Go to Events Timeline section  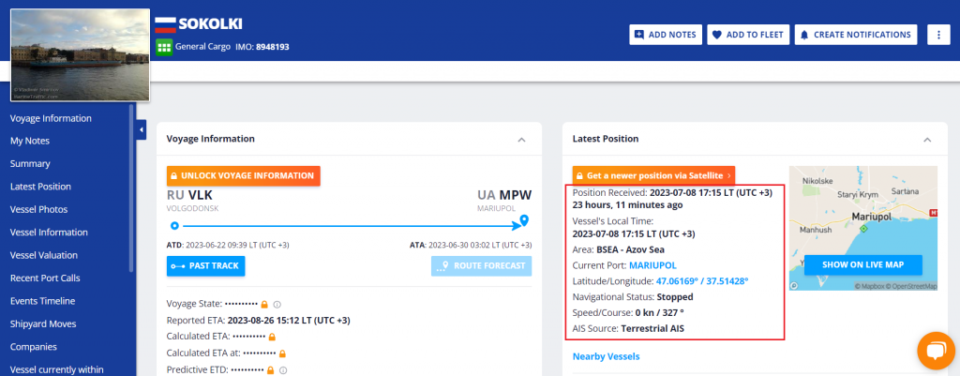(42, 301)
